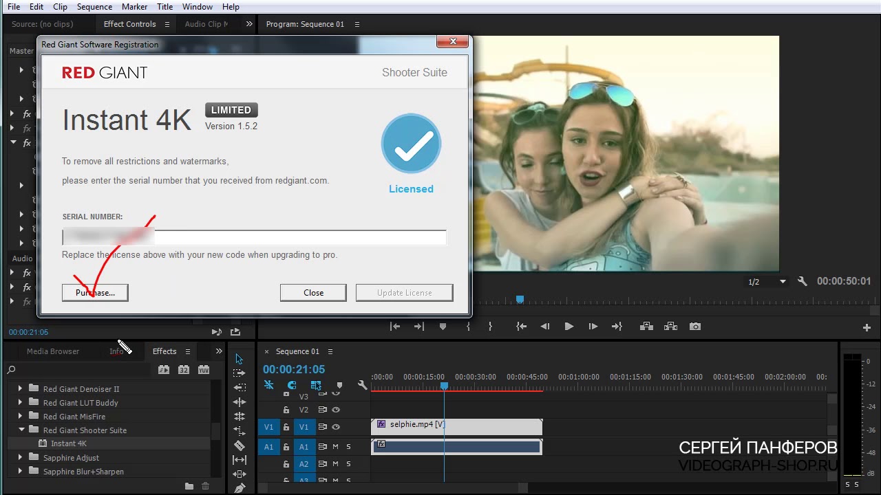Open the Program monitor button editor plus
The height and width of the screenshot is (495, 881).
click(x=867, y=327)
